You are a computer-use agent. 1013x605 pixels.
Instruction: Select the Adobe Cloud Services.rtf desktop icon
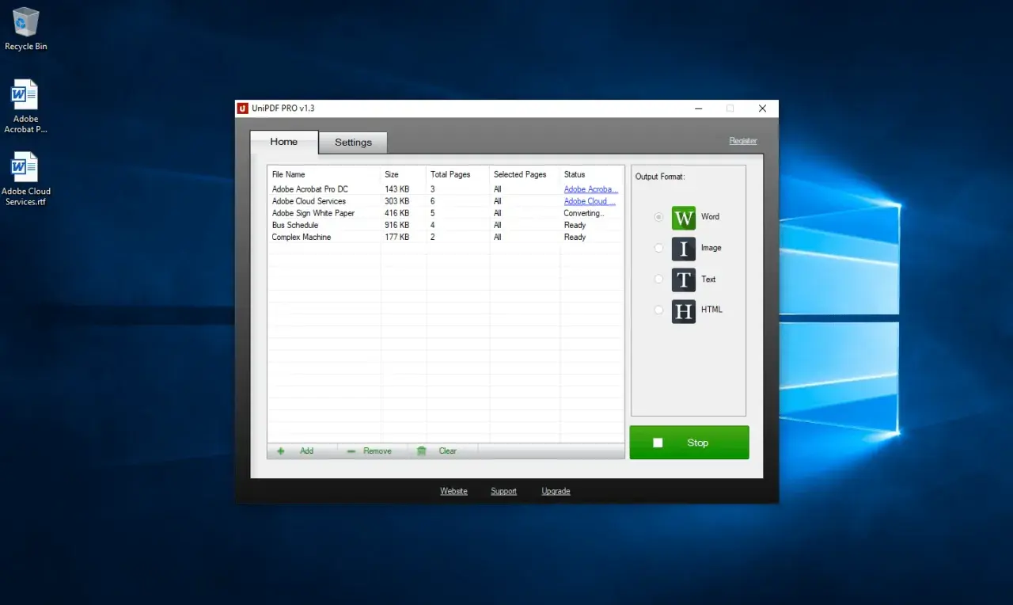coord(25,179)
